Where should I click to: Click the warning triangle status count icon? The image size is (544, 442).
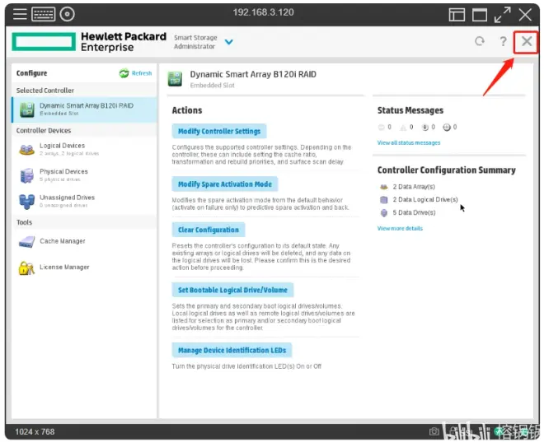[x=403, y=128]
